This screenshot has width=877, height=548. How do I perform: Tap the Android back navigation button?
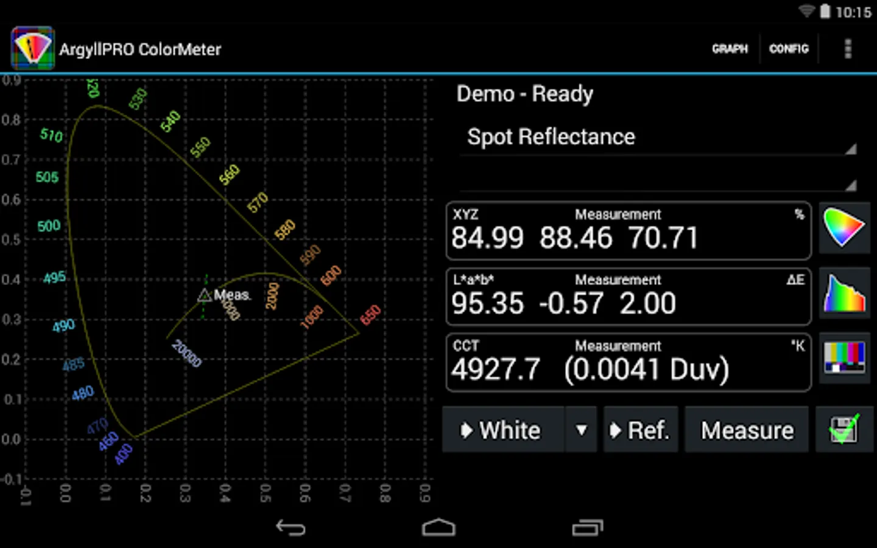pos(291,527)
